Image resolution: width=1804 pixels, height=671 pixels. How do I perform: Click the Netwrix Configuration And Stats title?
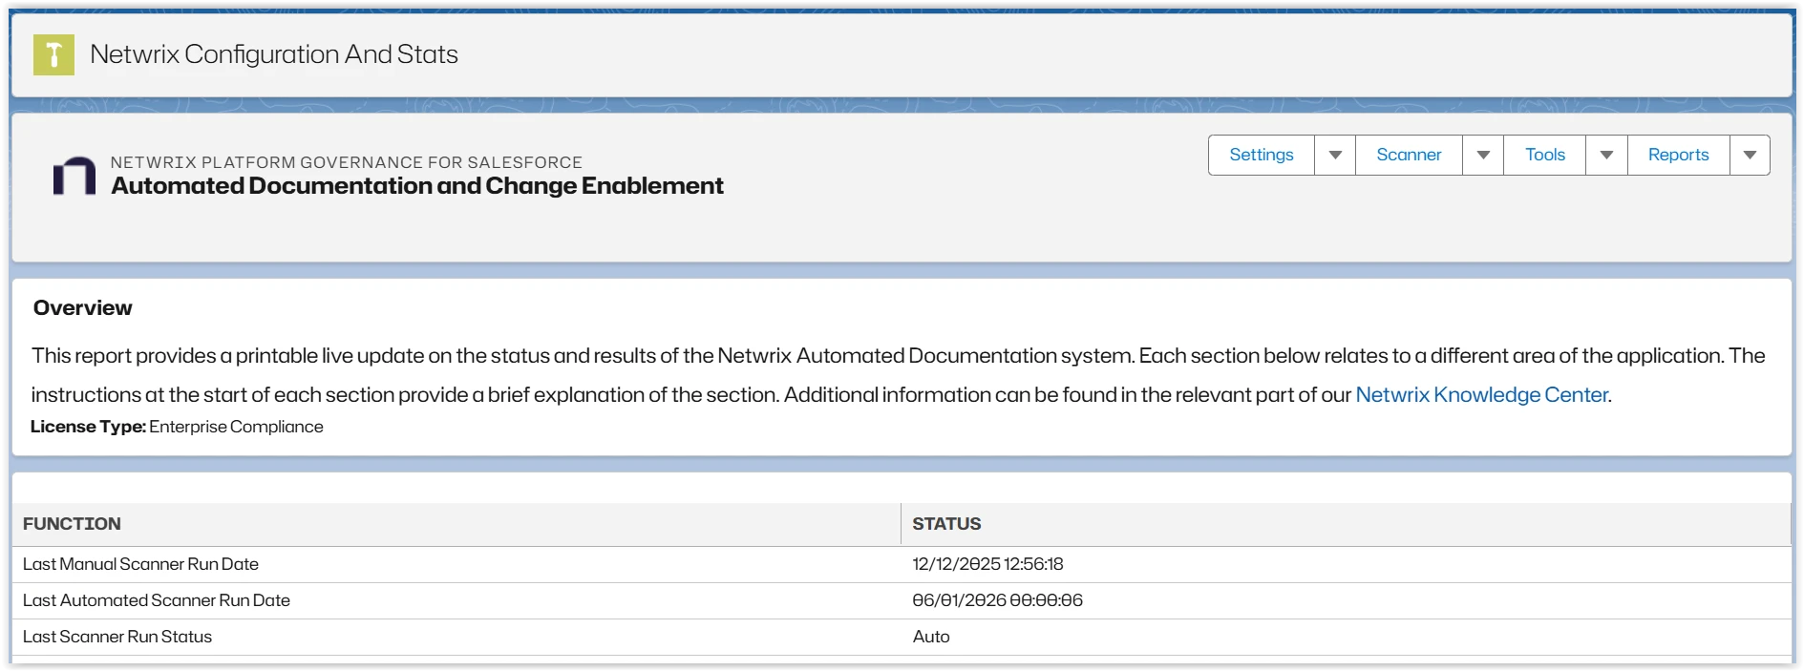(x=274, y=54)
